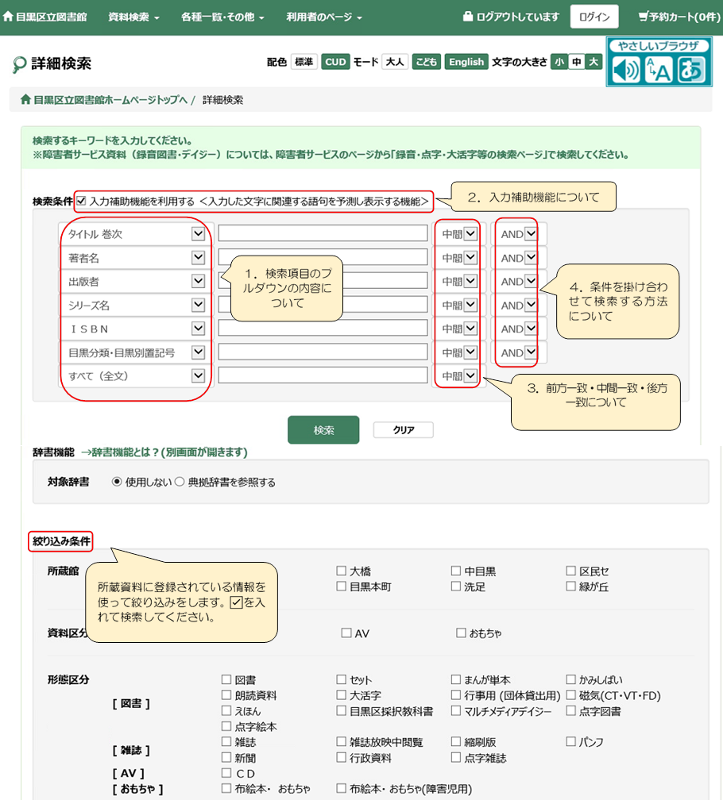The image size is (723, 800).
Task: Click the text size A icon
Action: pyautogui.click(x=658, y=69)
